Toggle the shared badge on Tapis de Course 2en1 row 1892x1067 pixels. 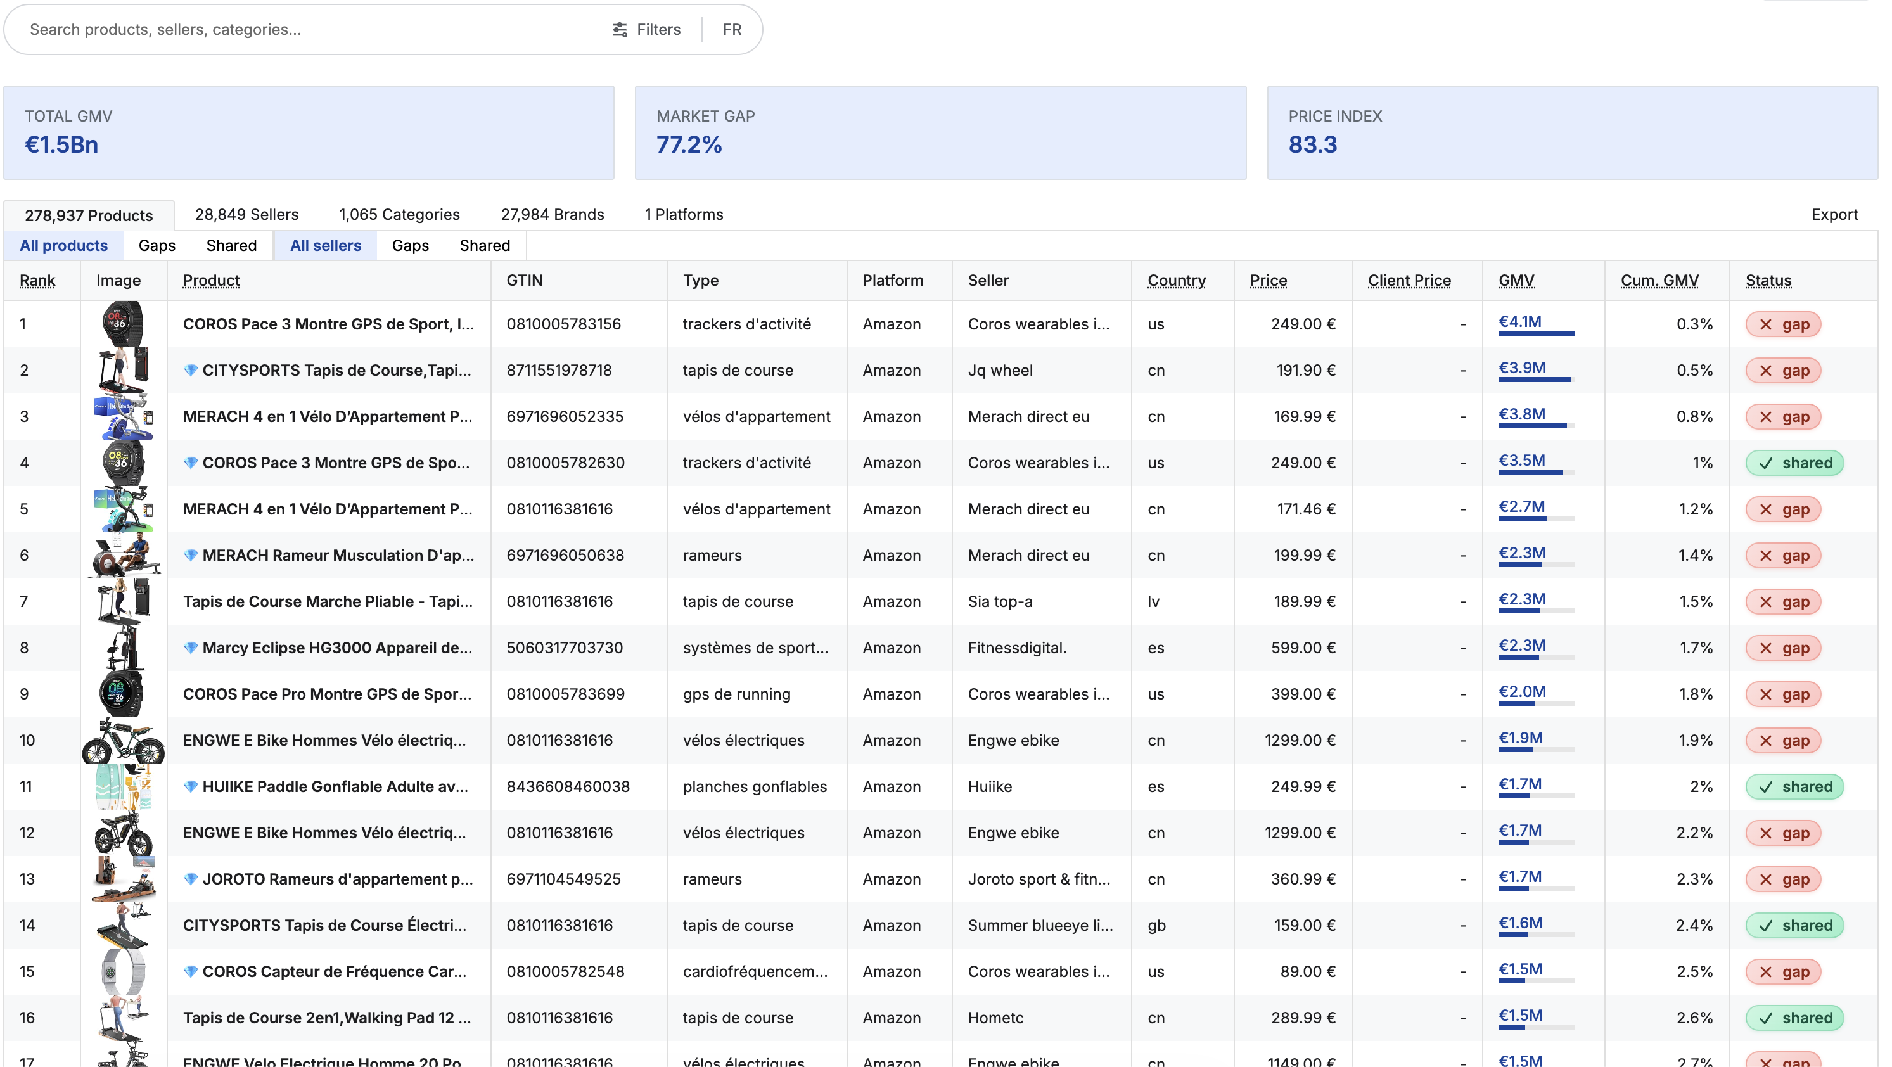pos(1795,1018)
